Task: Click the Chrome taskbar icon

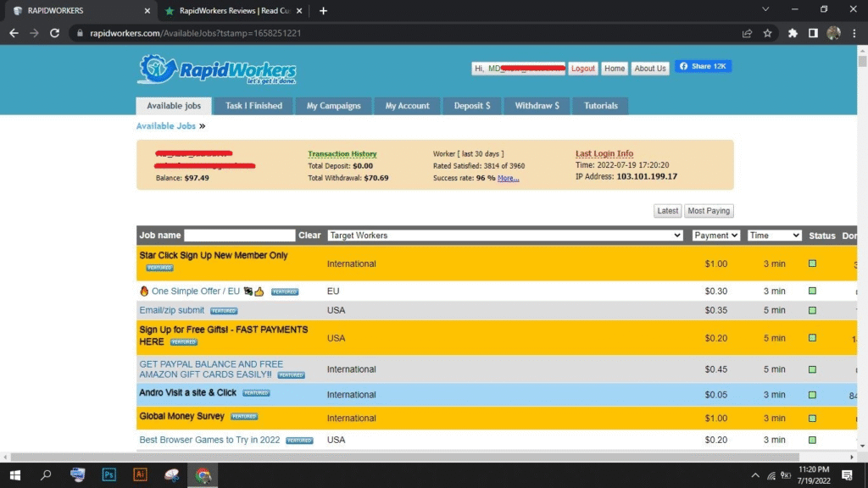Action: tap(203, 474)
